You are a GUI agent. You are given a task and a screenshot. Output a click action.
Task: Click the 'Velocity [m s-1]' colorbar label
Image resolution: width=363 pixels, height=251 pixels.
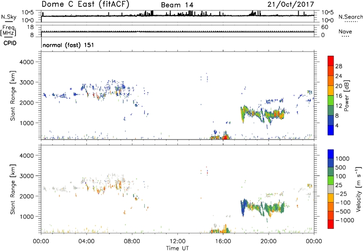[x=358, y=189]
